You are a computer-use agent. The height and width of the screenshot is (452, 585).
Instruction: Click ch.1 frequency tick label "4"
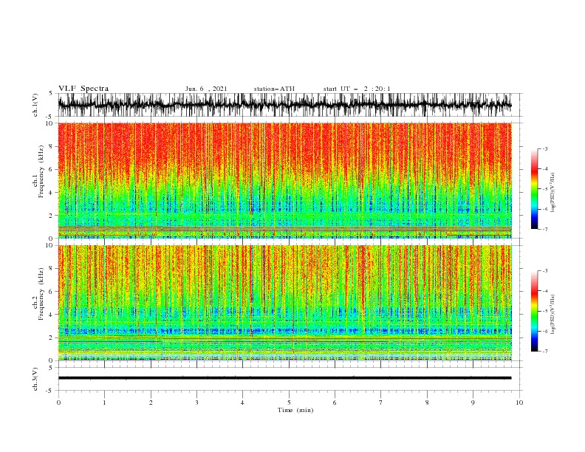pyautogui.click(x=52, y=193)
